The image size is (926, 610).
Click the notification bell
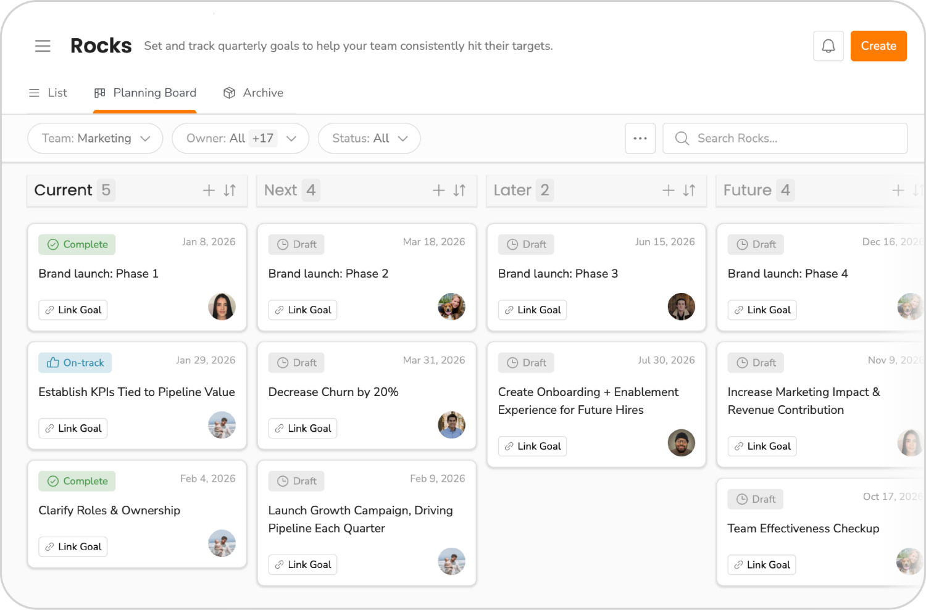pos(828,46)
